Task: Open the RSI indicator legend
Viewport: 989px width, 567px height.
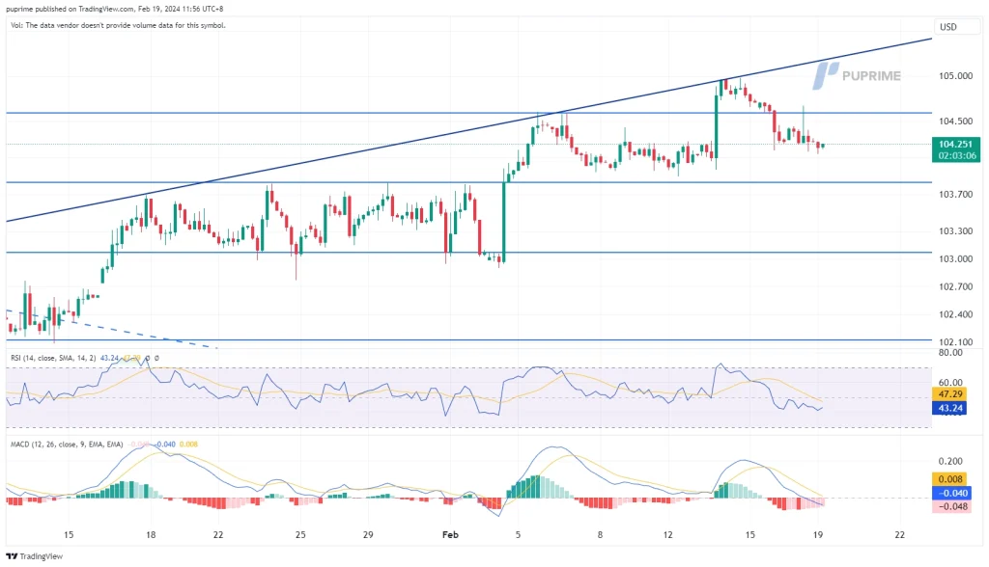Action: click(53, 358)
